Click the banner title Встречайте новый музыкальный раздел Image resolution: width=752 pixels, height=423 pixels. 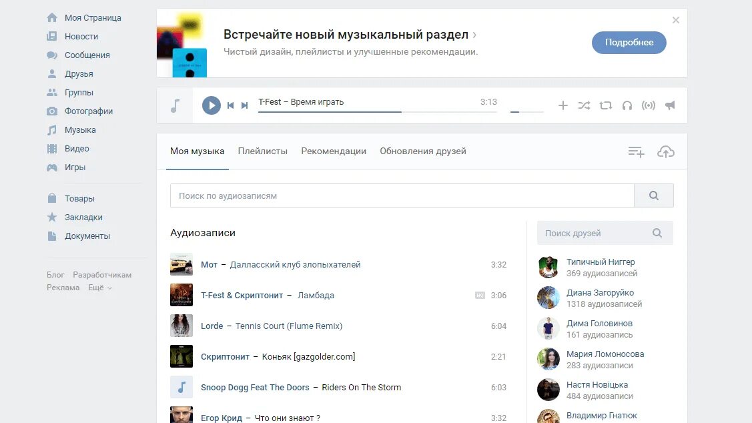pyautogui.click(x=346, y=35)
